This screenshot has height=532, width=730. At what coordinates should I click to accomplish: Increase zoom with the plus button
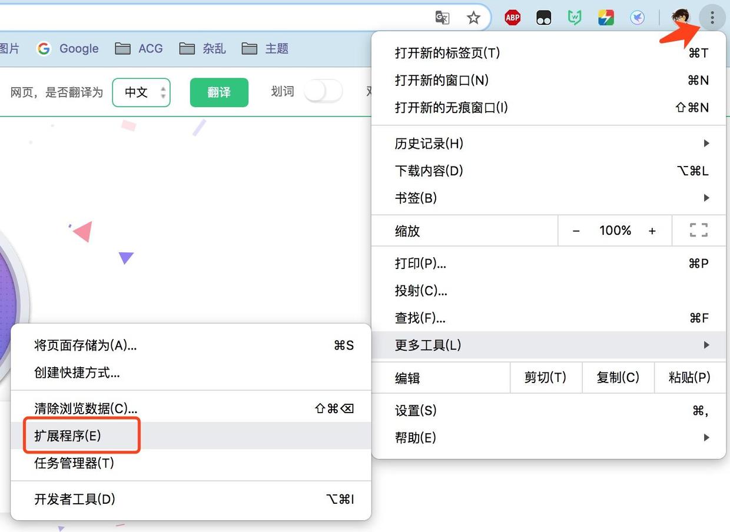click(x=652, y=231)
